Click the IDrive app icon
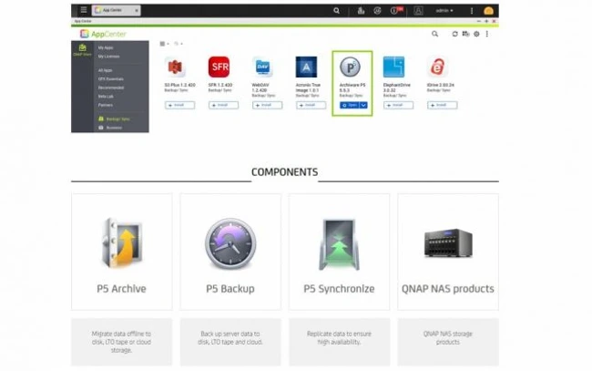The height and width of the screenshot is (371, 592). (437, 67)
